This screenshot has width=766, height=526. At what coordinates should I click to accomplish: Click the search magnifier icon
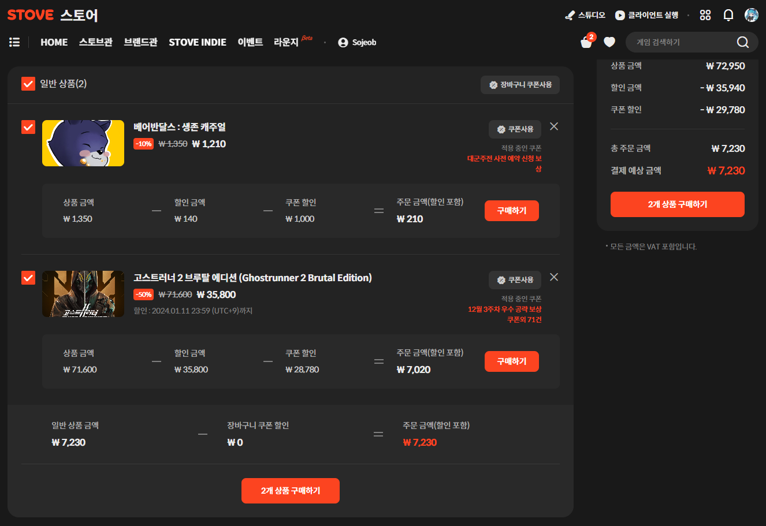tap(743, 42)
